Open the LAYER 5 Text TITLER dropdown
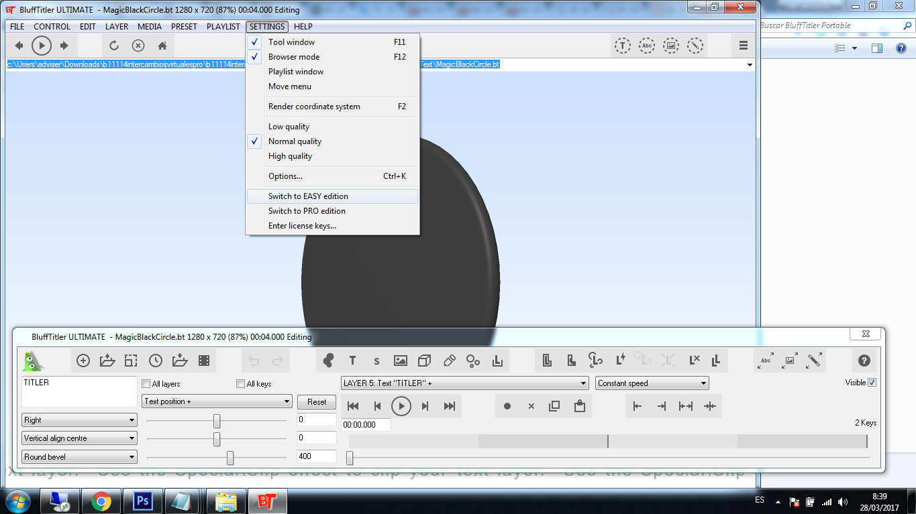Screen dimensions: 916x514 pyautogui.click(x=465, y=383)
